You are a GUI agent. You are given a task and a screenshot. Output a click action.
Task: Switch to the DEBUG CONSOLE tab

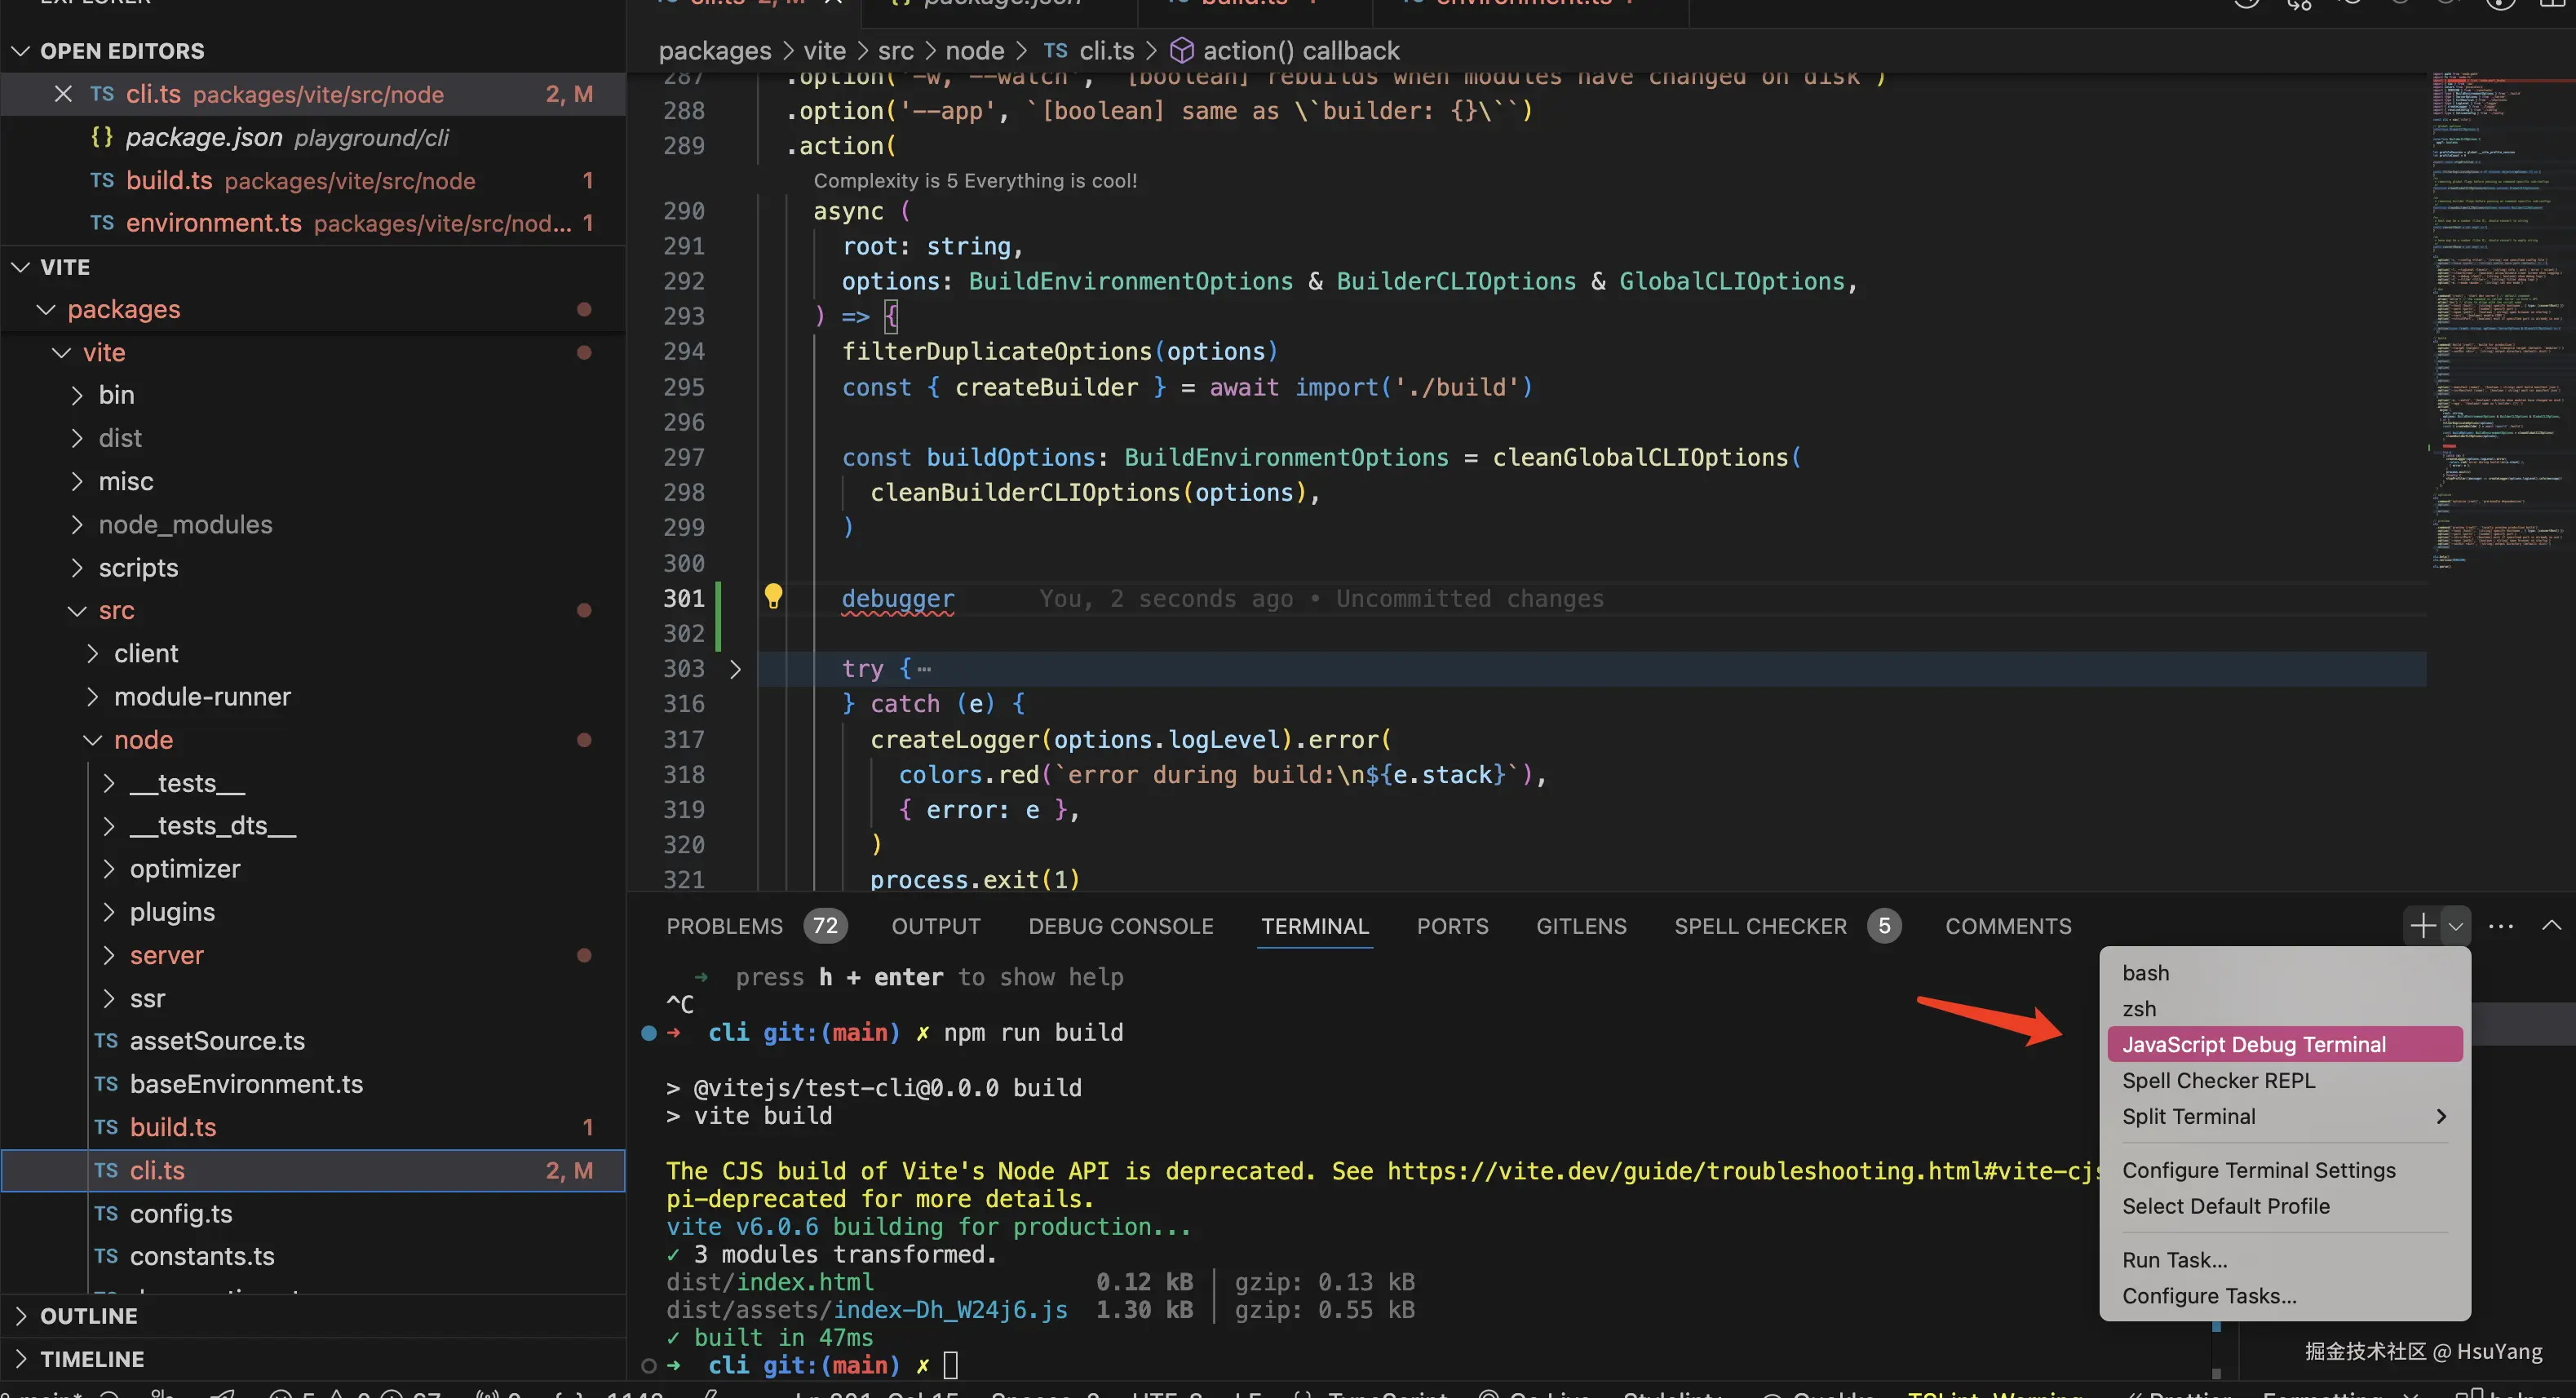(1120, 926)
